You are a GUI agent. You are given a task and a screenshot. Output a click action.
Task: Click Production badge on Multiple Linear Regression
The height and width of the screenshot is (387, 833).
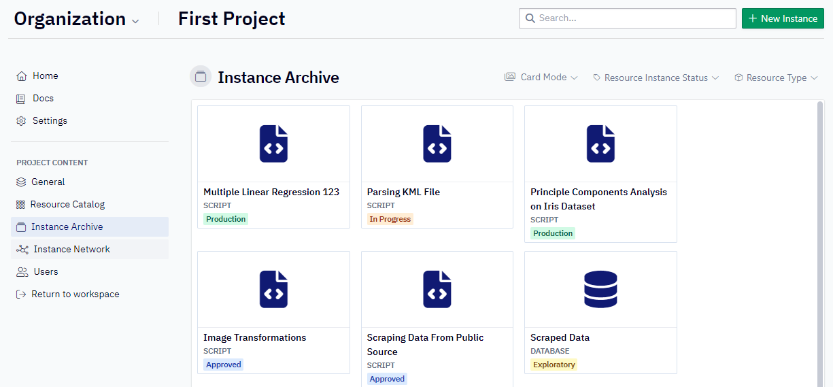[226, 219]
